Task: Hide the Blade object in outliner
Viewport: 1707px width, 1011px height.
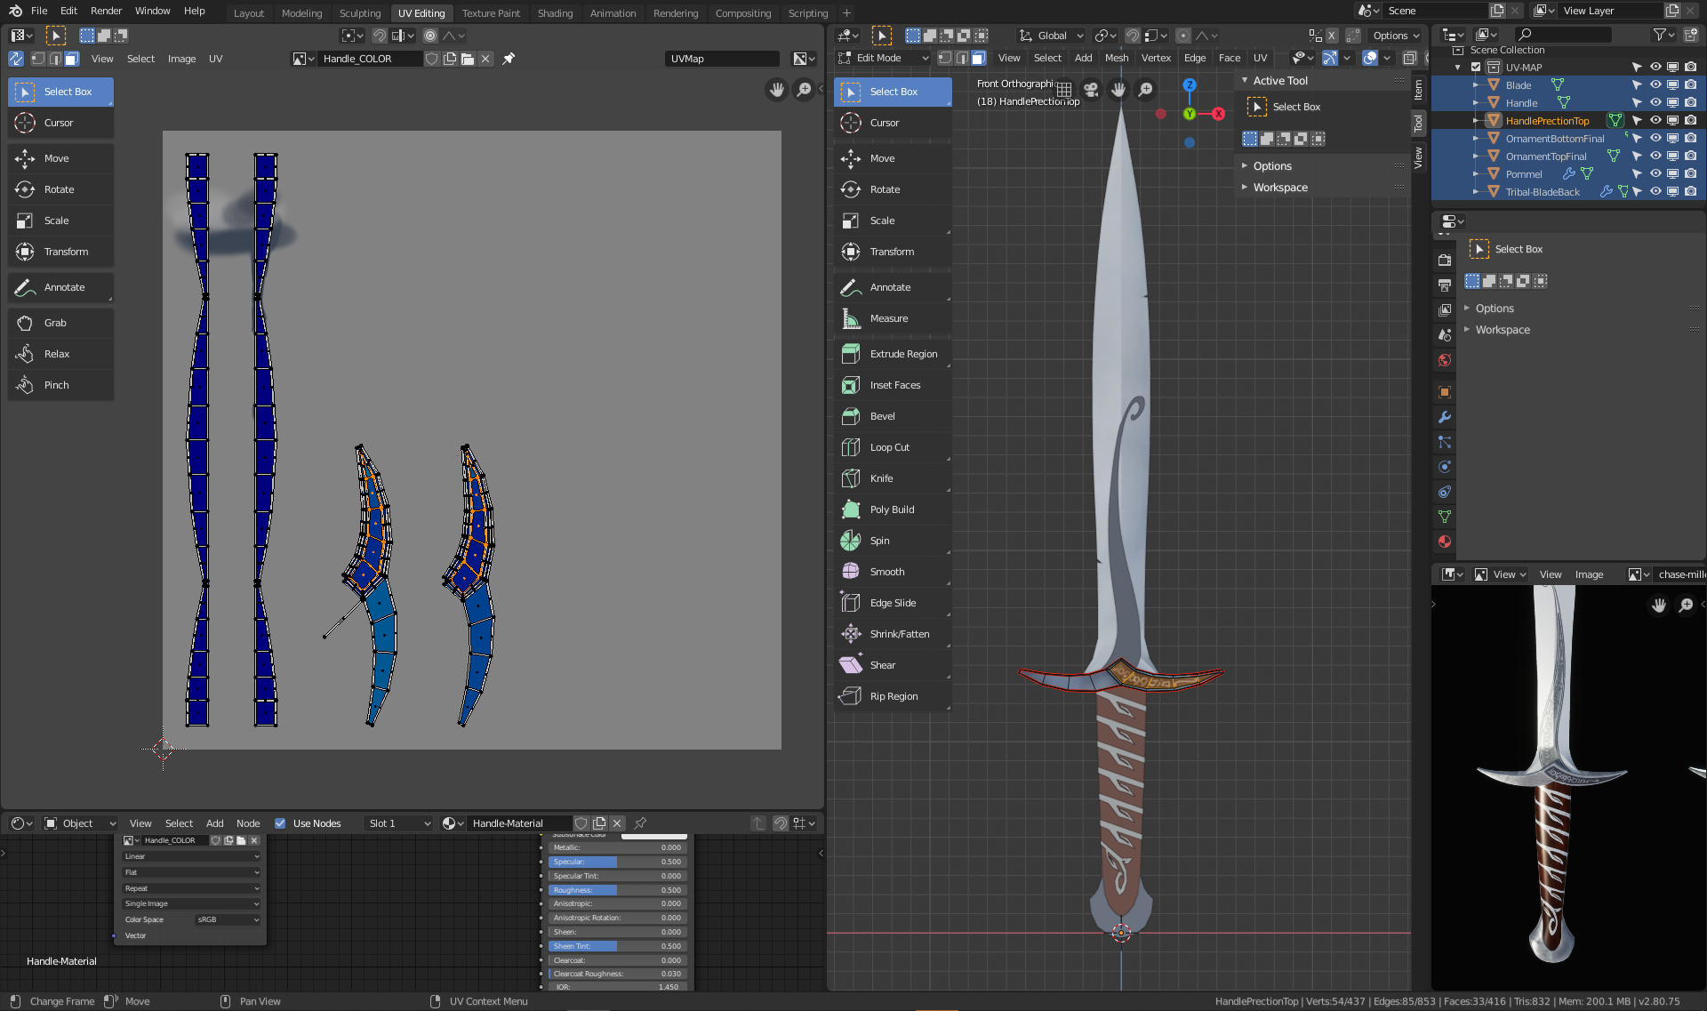Action: point(1655,85)
